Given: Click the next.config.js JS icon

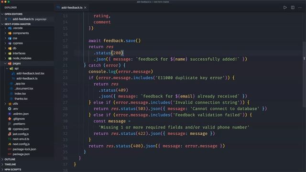Looking at the screenshot, I should 10,144.
